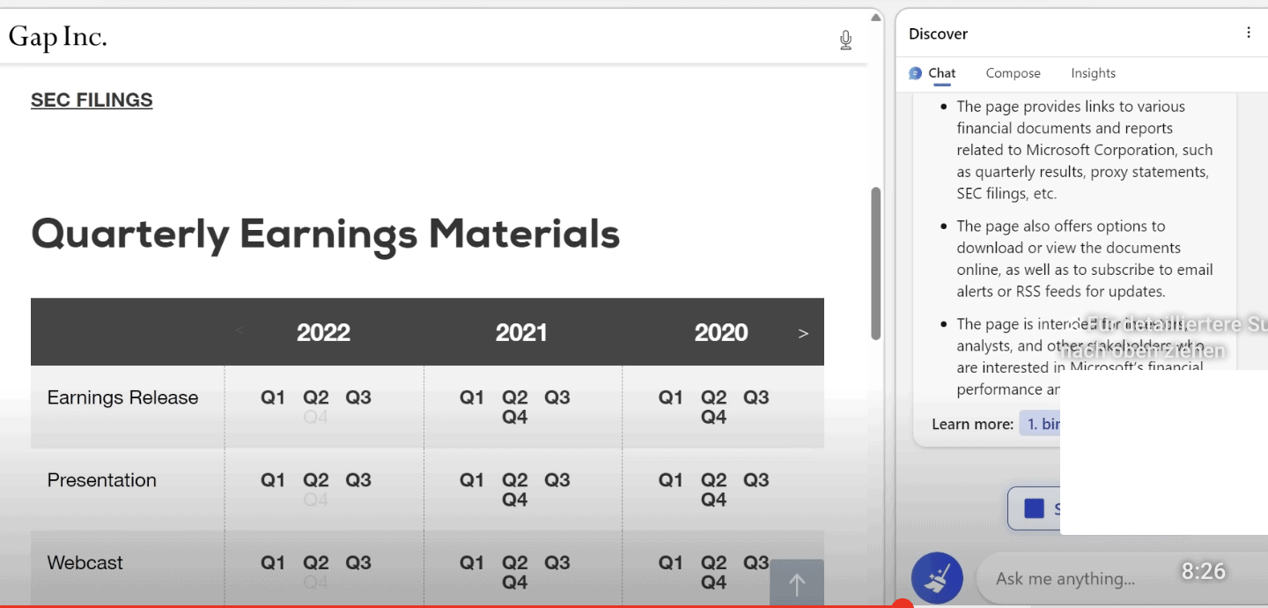
Task: Click the scroll-to-top arrow button
Action: (797, 583)
